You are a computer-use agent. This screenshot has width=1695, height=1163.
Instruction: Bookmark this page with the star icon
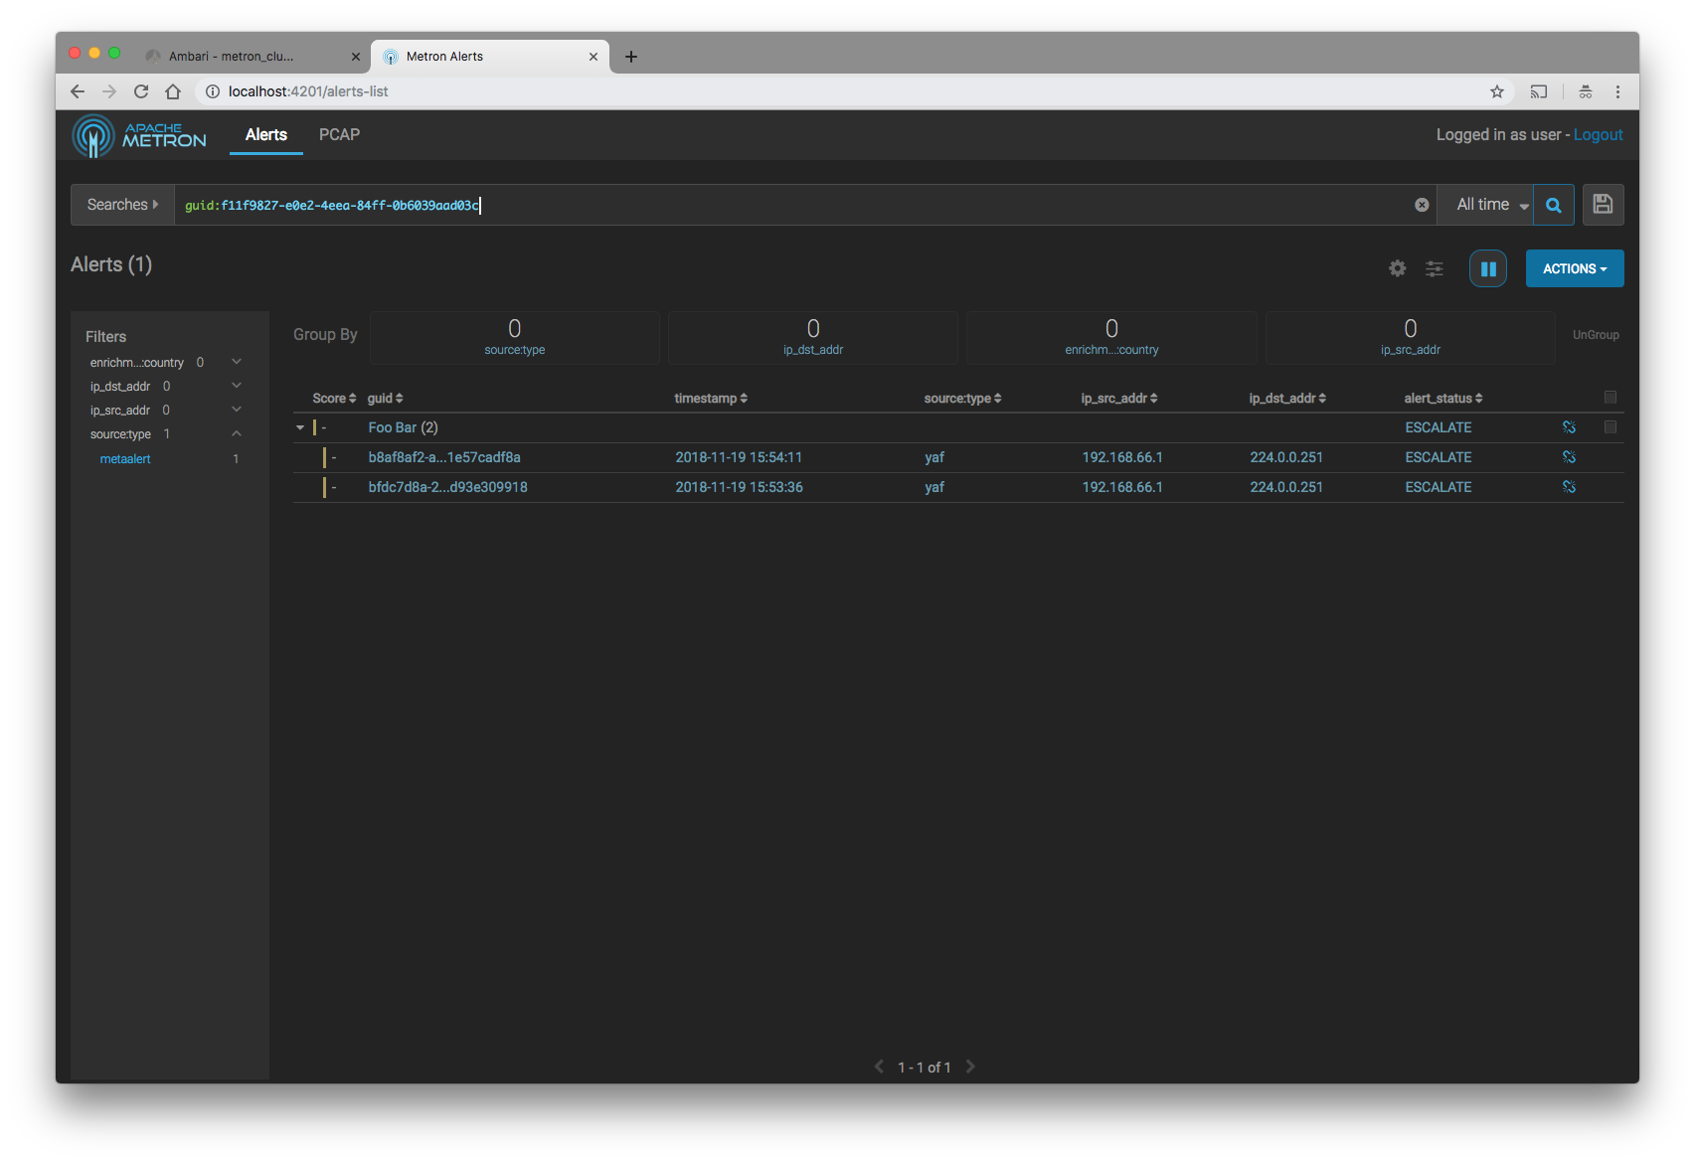[1497, 91]
